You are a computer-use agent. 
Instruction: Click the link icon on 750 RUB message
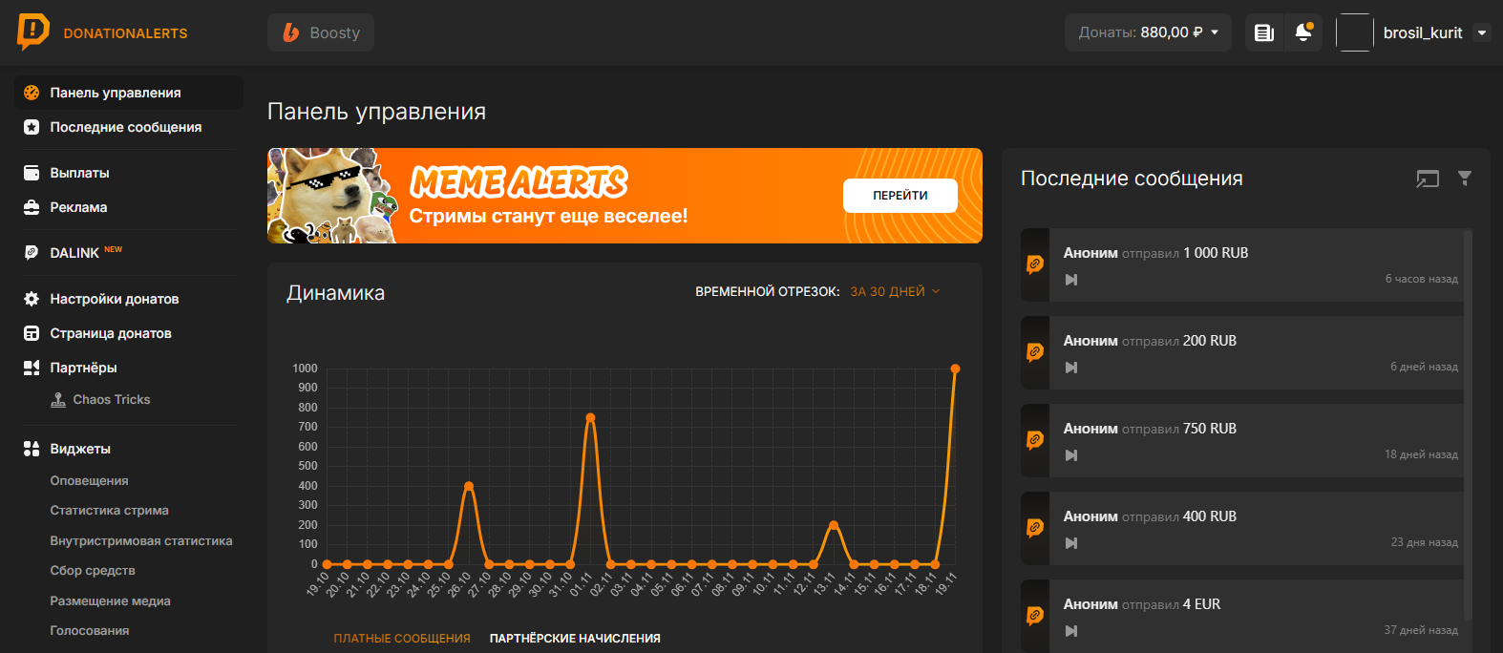point(1035,440)
